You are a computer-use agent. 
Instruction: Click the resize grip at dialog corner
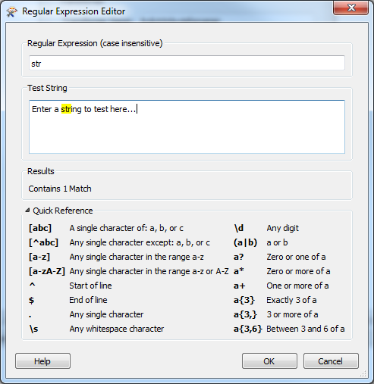363,373
